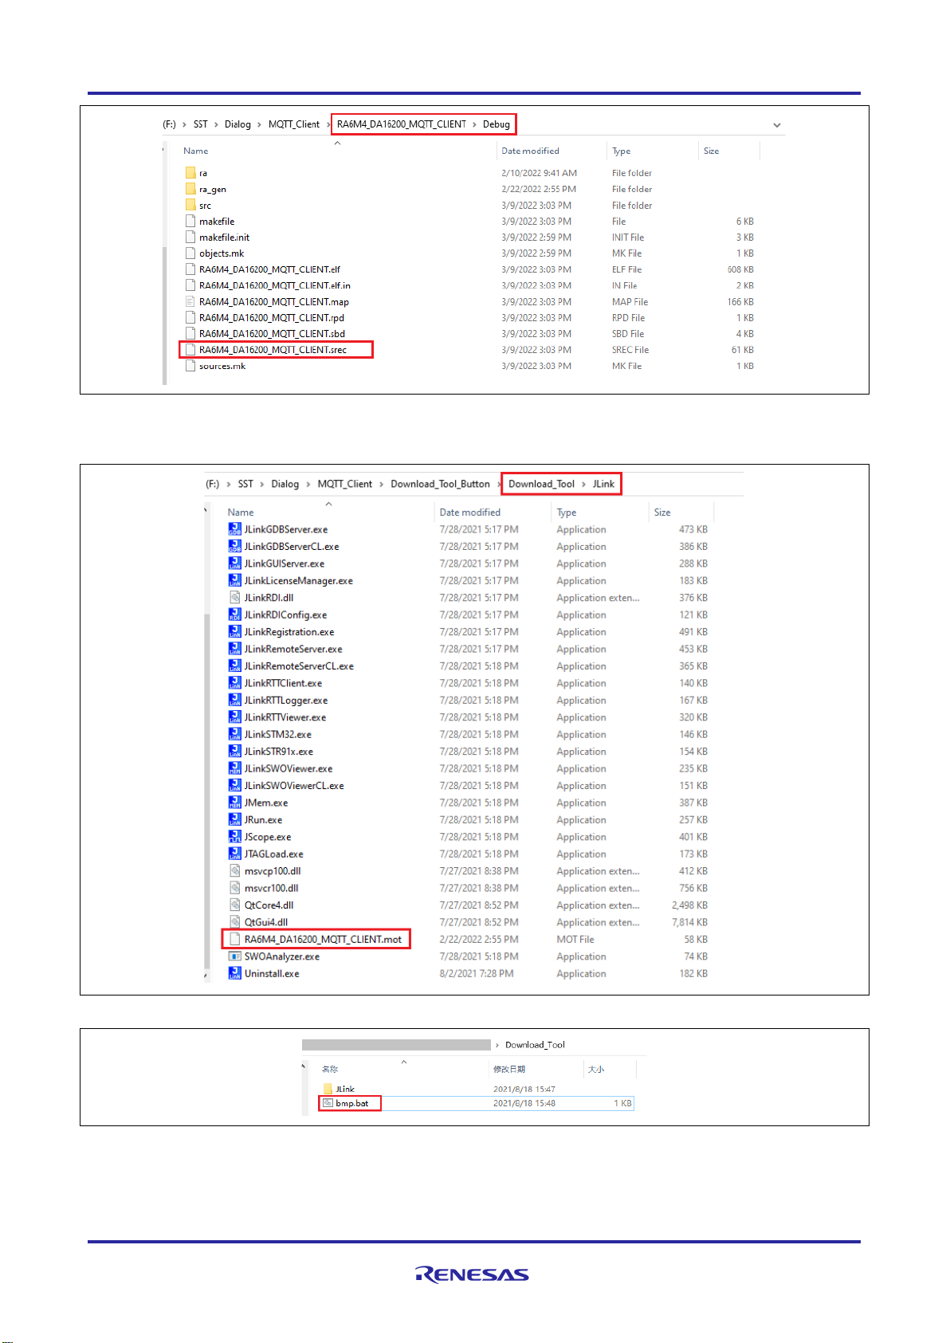Click Type column header in Debug folder

click(x=621, y=151)
